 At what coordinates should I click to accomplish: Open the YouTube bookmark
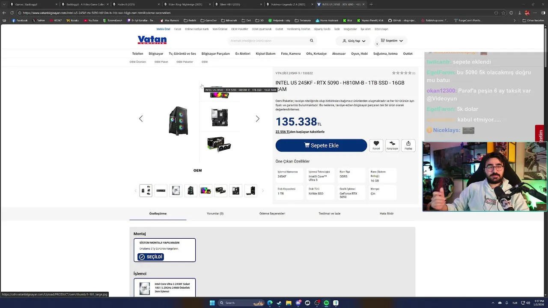tap(91, 20)
